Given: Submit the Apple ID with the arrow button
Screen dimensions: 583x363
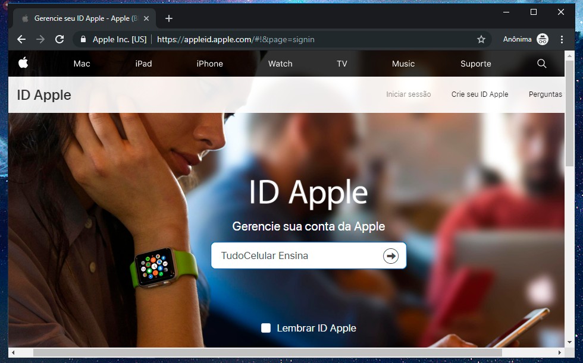Looking at the screenshot, I should tap(391, 255).
